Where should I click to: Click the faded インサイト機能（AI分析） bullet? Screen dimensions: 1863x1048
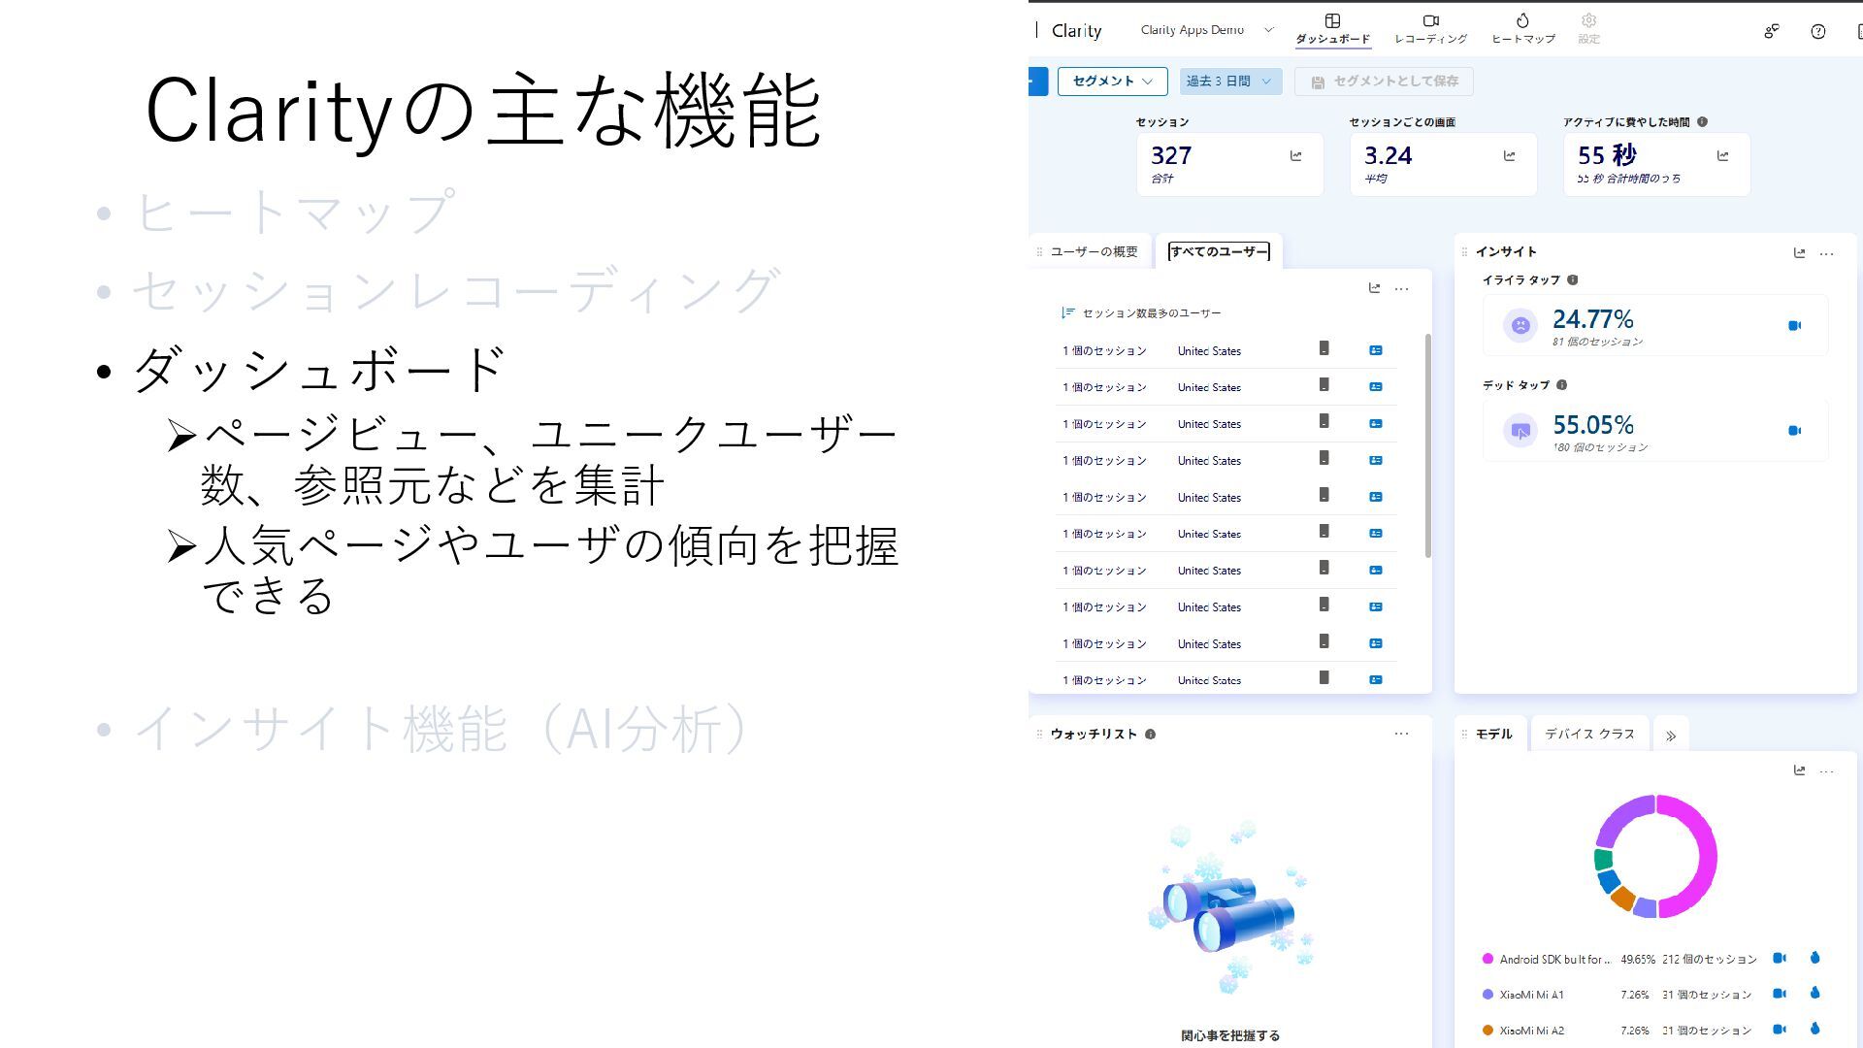441,729
